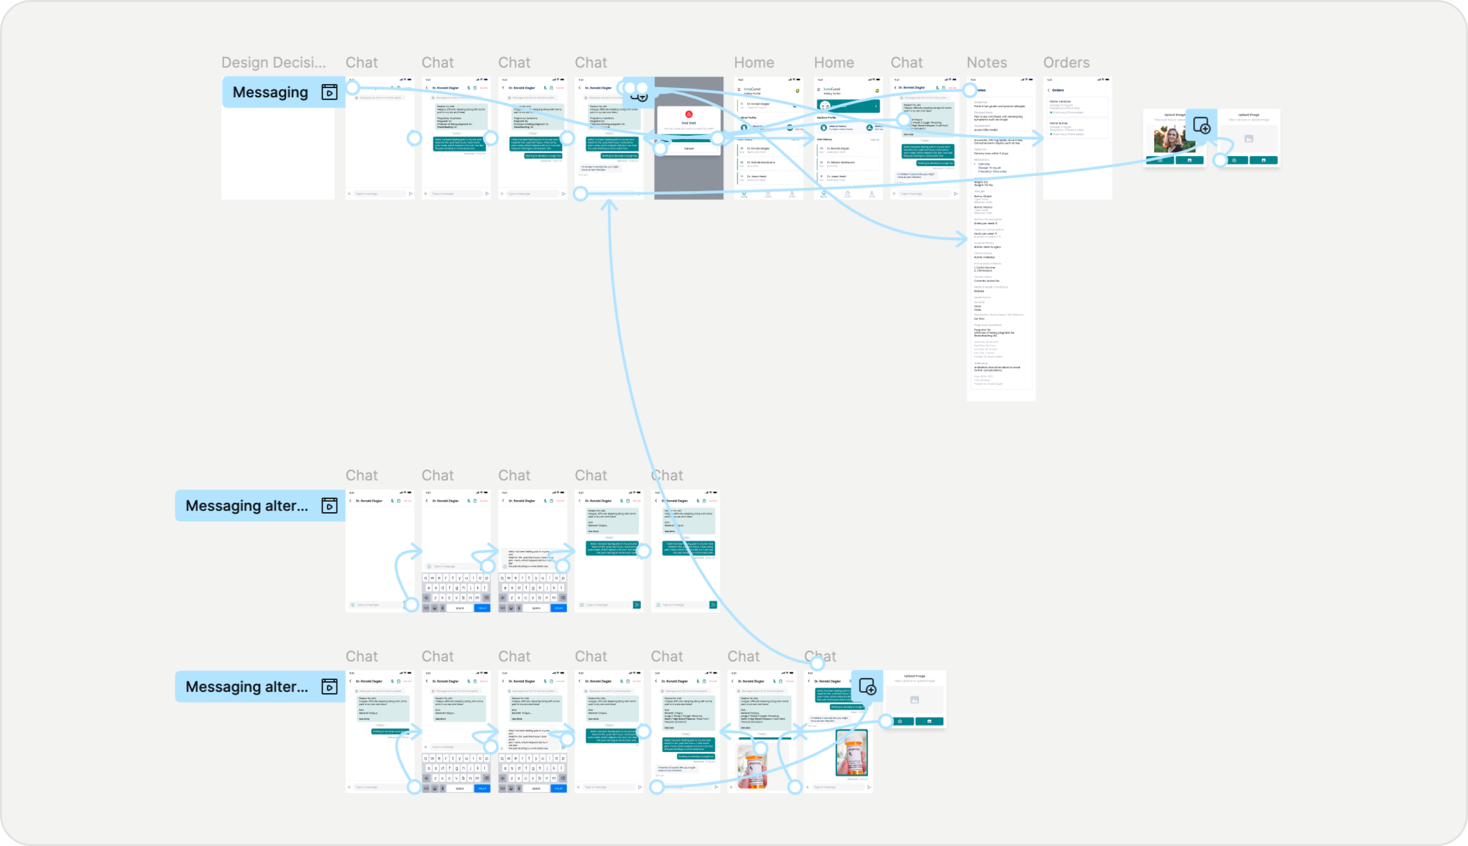This screenshot has height=846, width=1468.
Task: Click message field in chat with teal-framed pill bottle
Action: 838,788
